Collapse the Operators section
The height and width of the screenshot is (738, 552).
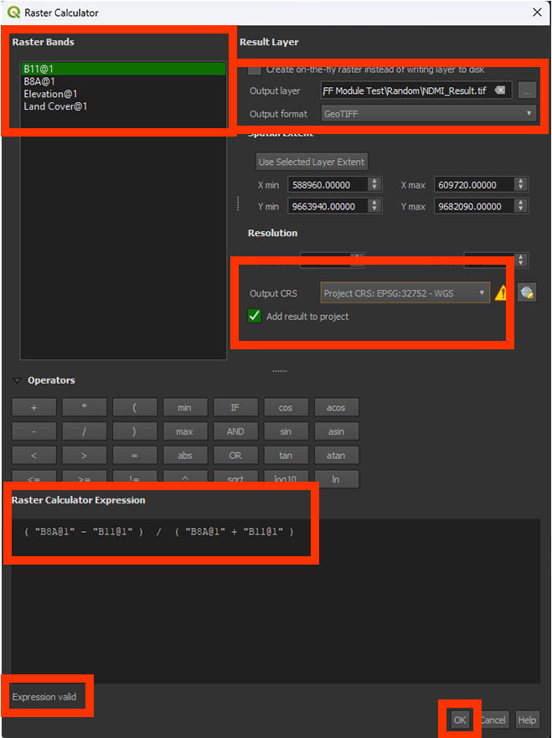pyautogui.click(x=18, y=380)
